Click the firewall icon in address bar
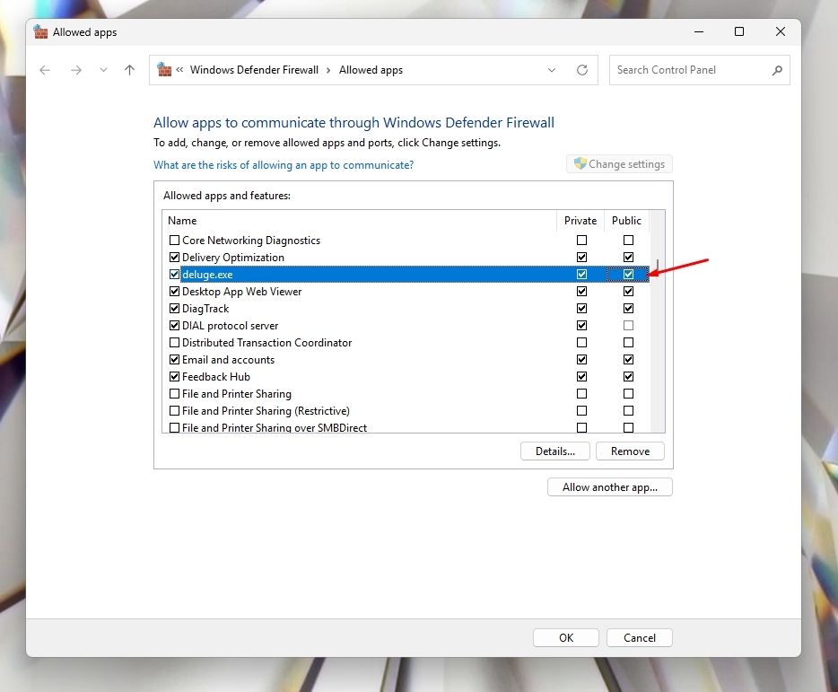Screen dimensions: 838x692 point(164,70)
